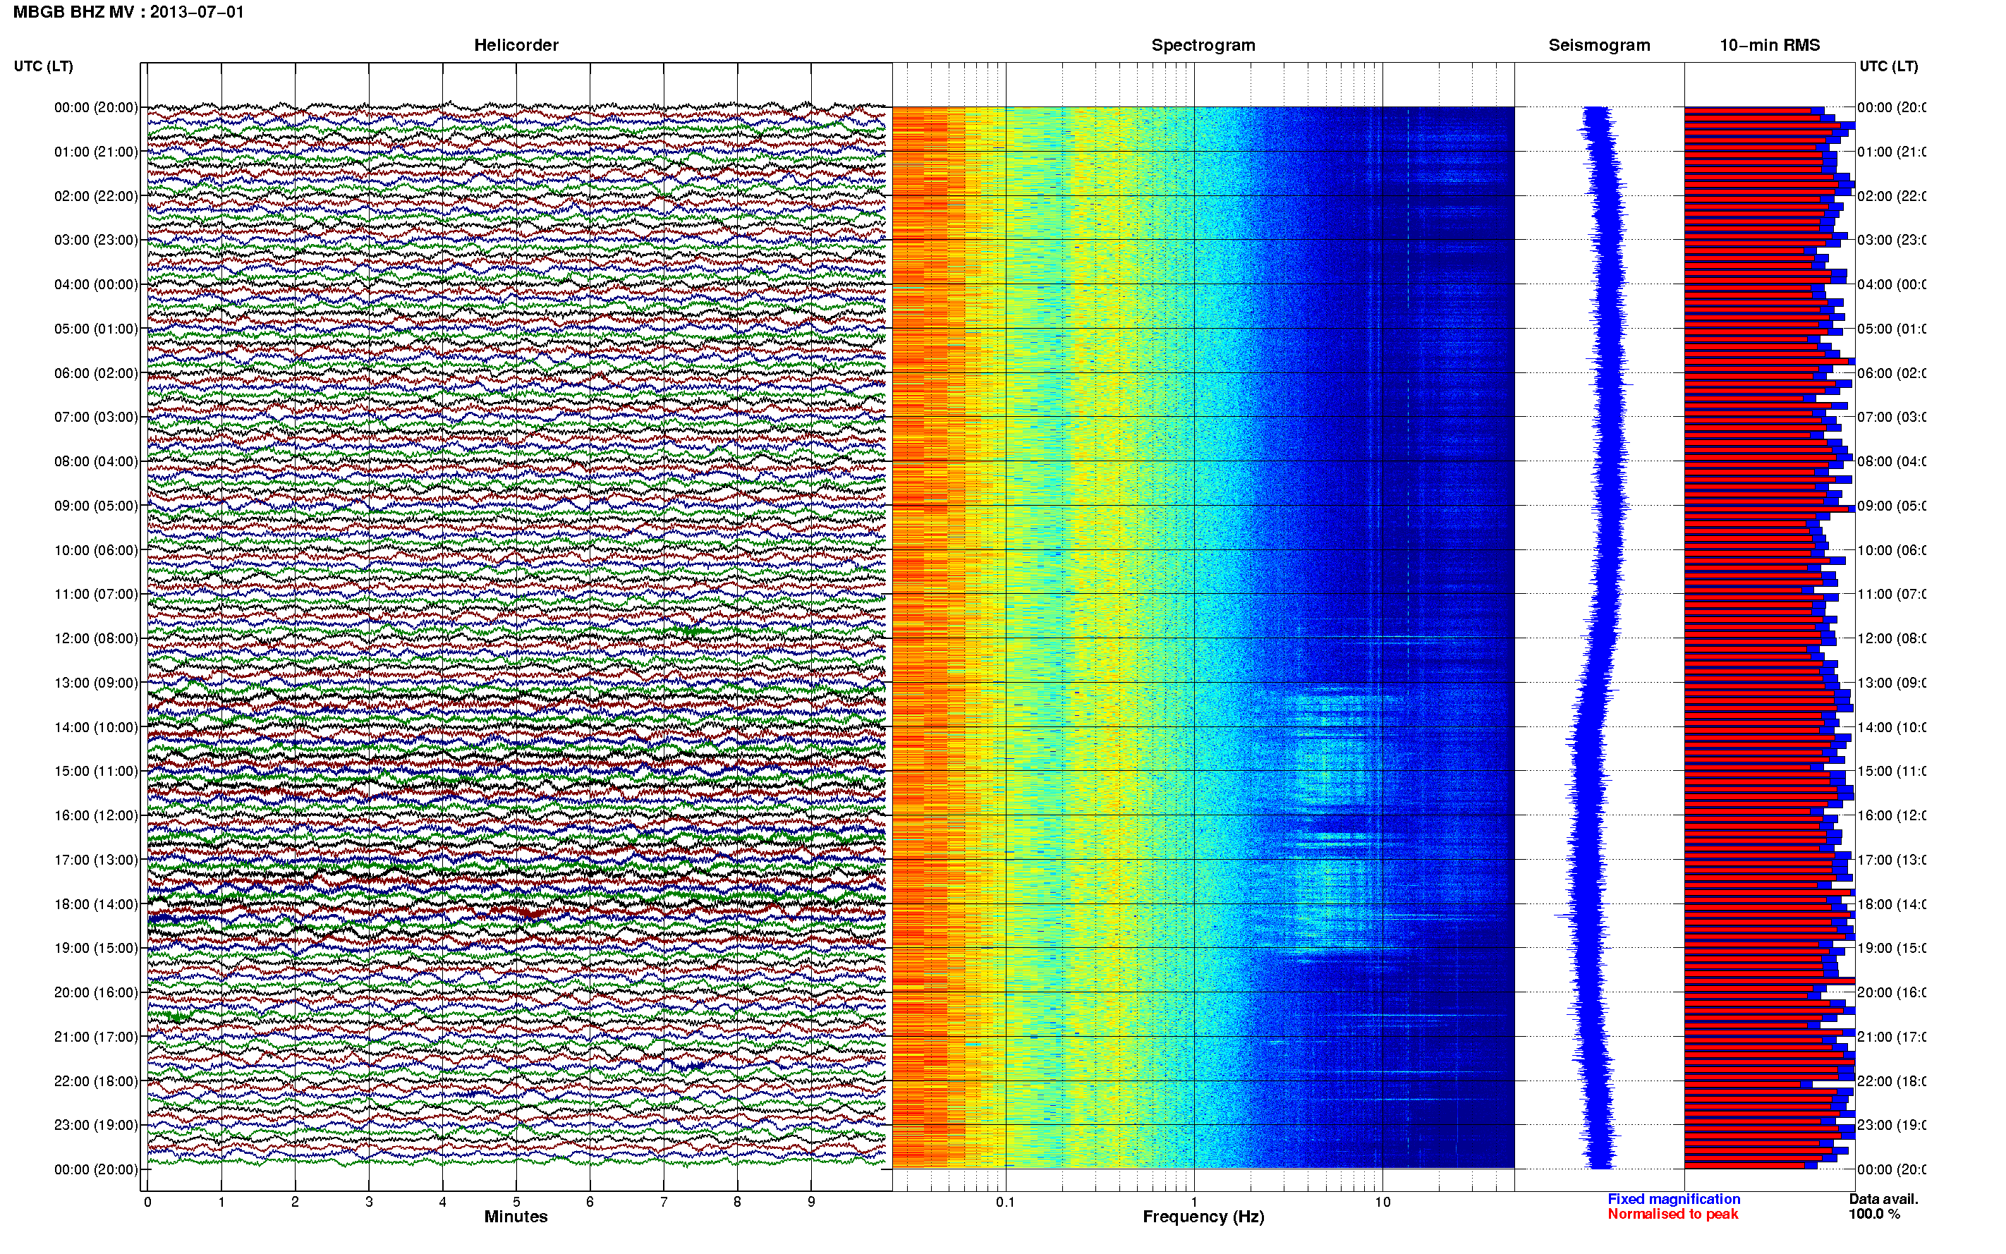Select the left time label 14:00 (10:00)
This screenshot has height=1254, width=2006.
point(96,727)
